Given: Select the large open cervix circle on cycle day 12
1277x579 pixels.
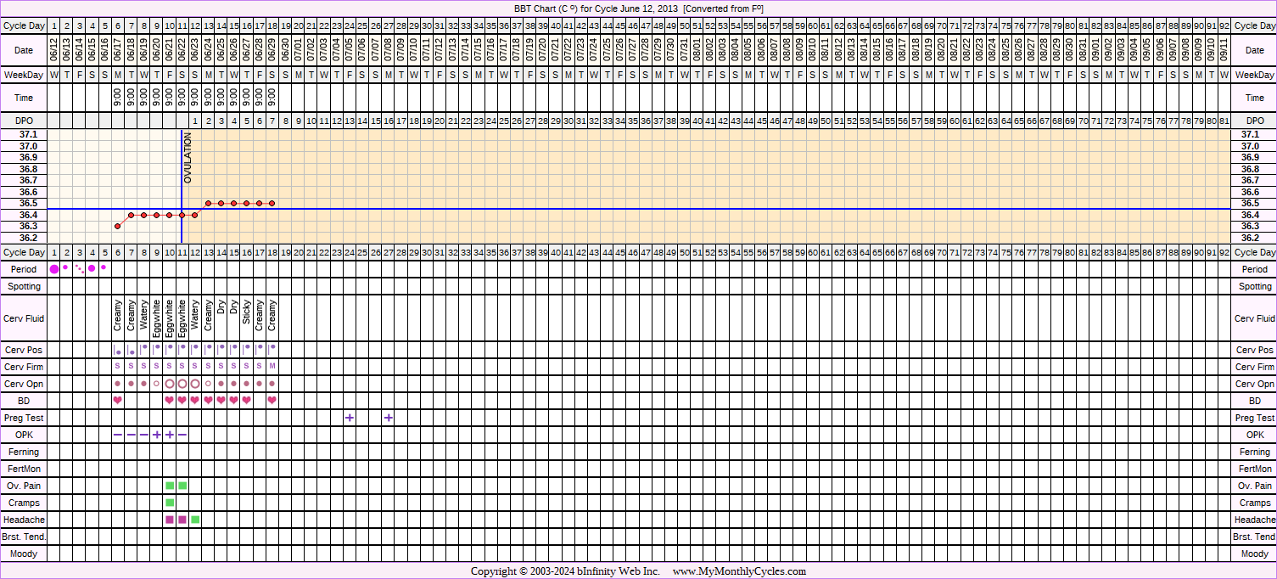Looking at the screenshot, I should [x=195, y=384].
